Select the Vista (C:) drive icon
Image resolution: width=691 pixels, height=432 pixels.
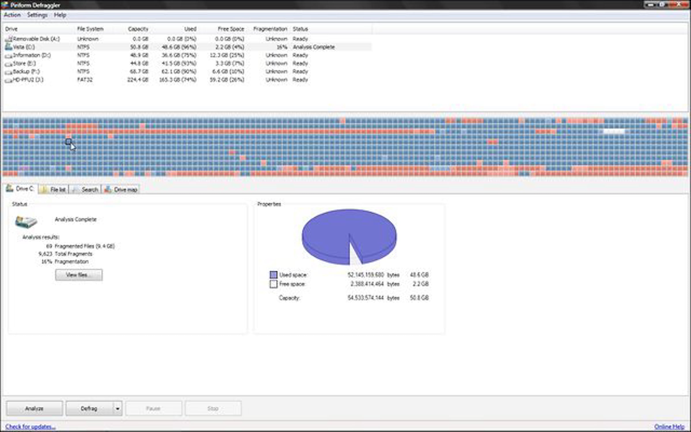pos(9,47)
